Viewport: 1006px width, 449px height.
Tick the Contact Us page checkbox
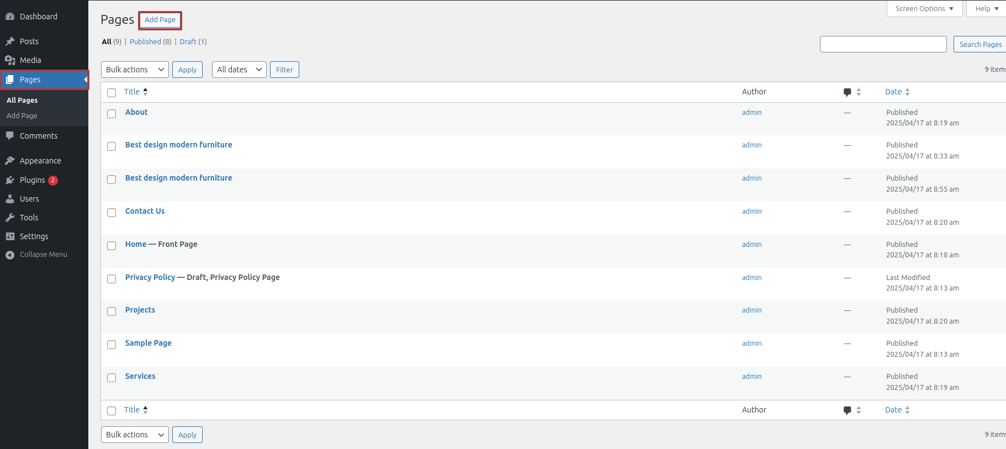point(112,213)
